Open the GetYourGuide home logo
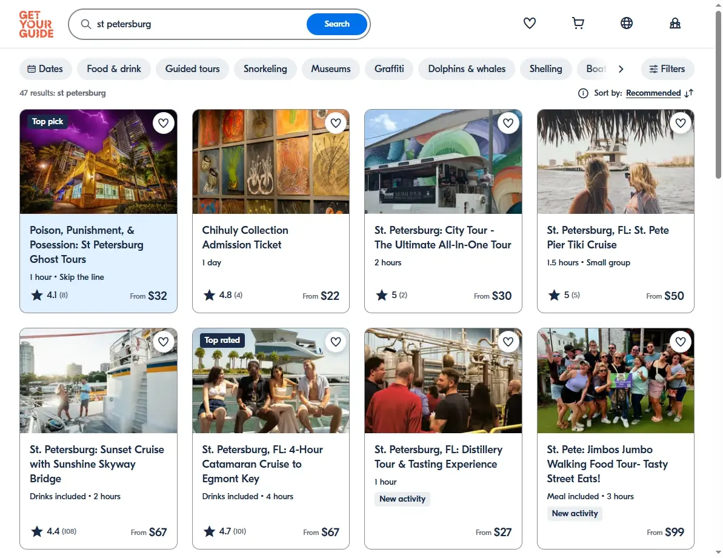Screen dimensions: 723x558 (36, 24)
